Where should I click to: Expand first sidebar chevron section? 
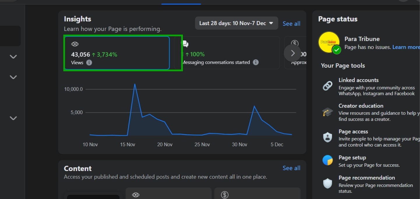click(13, 57)
